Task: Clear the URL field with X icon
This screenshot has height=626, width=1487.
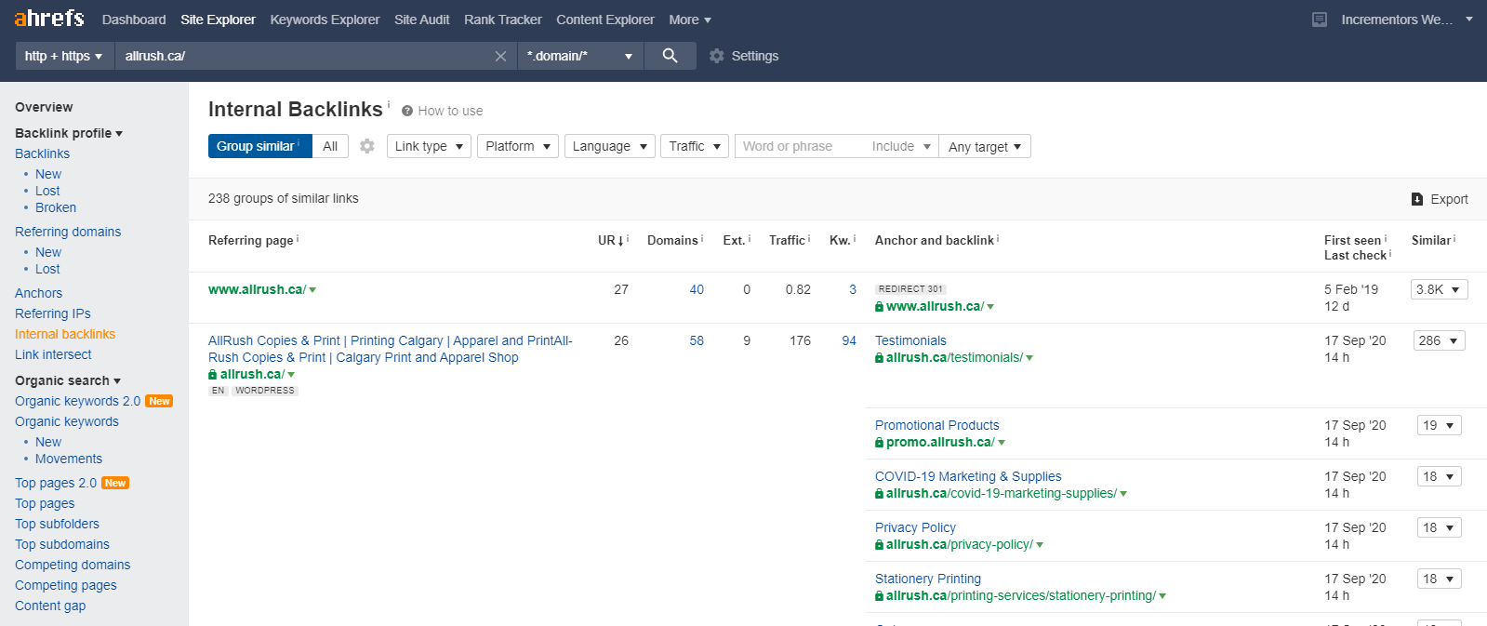Action: click(500, 56)
